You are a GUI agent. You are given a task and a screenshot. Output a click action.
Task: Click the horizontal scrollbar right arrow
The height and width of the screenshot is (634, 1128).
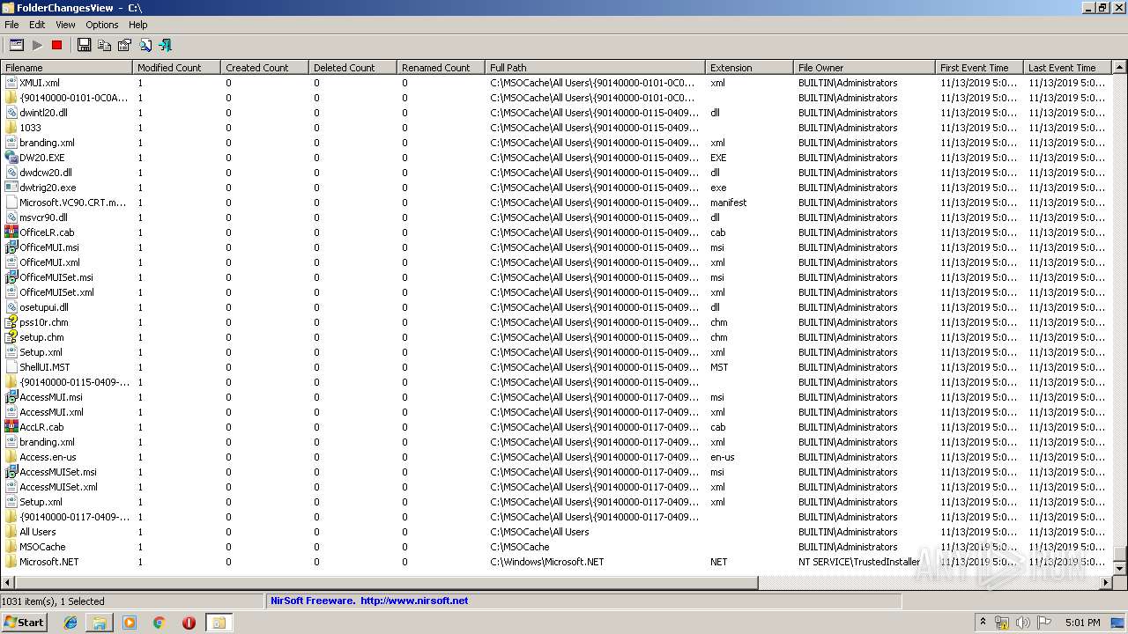(x=1106, y=583)
